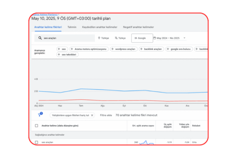Click the calendar icon beside date range
The width and height of the screenshot is (237, 158).
(154, 38)
